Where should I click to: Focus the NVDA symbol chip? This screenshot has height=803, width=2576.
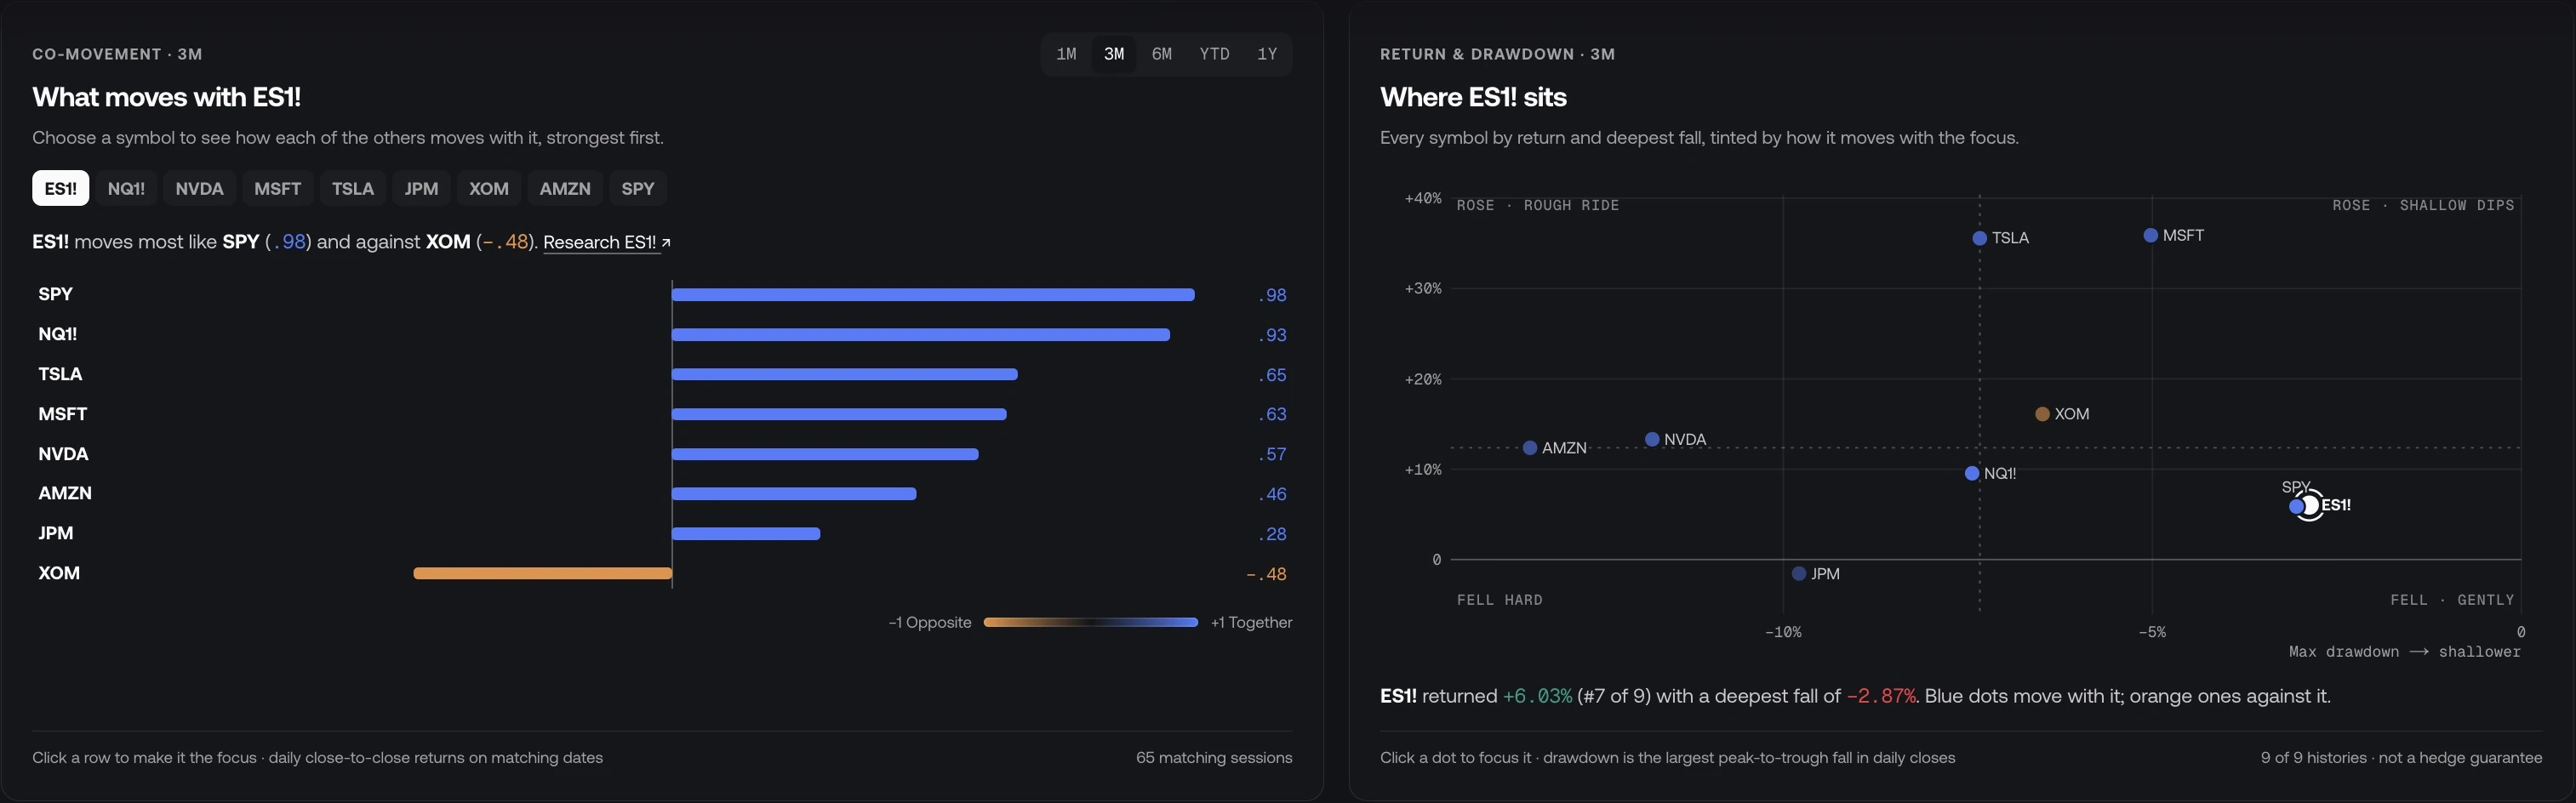point(199,188)
